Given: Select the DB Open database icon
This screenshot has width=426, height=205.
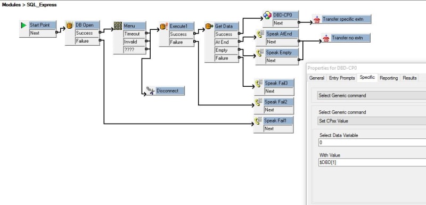Looking at the screenshot, I should click(x=70, y=25).
